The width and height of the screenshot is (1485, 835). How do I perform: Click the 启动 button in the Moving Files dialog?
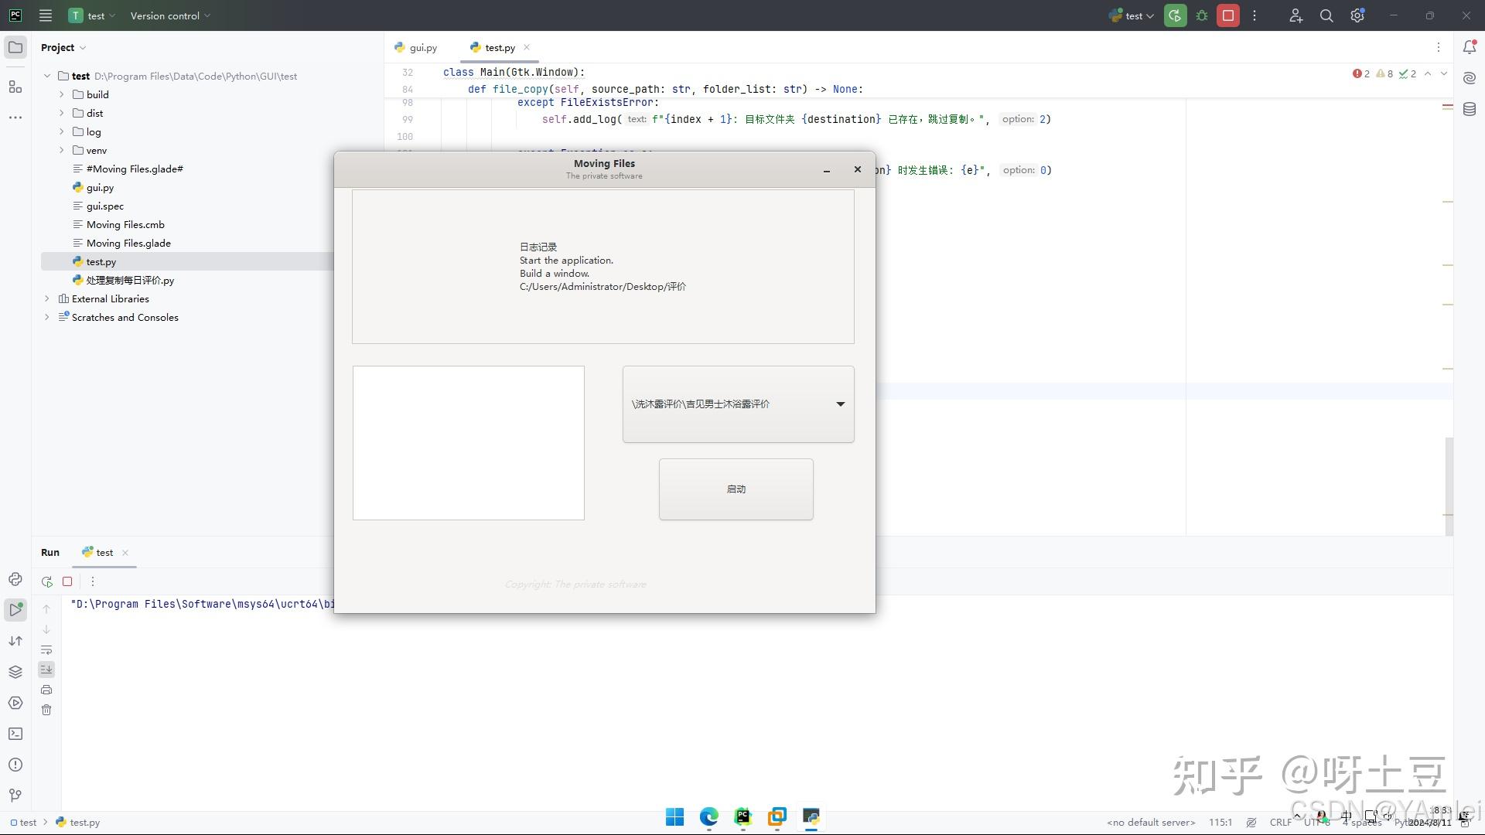(x=736, y=489)
